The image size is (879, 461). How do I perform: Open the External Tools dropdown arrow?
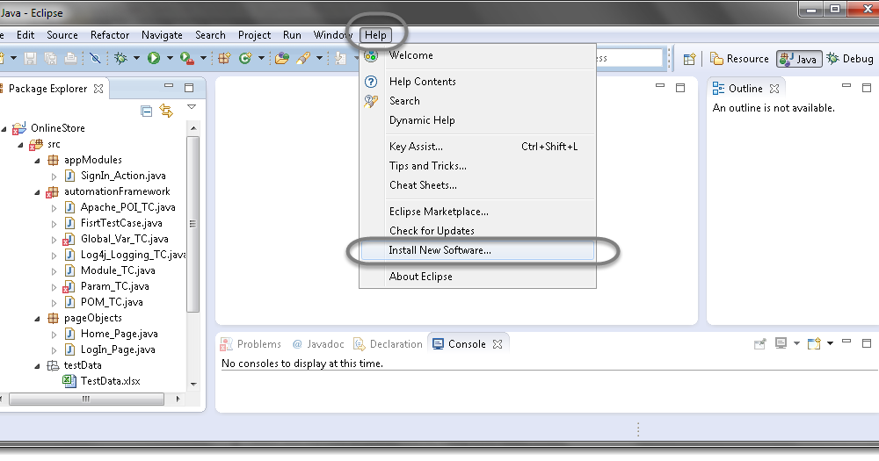(204, 58)
